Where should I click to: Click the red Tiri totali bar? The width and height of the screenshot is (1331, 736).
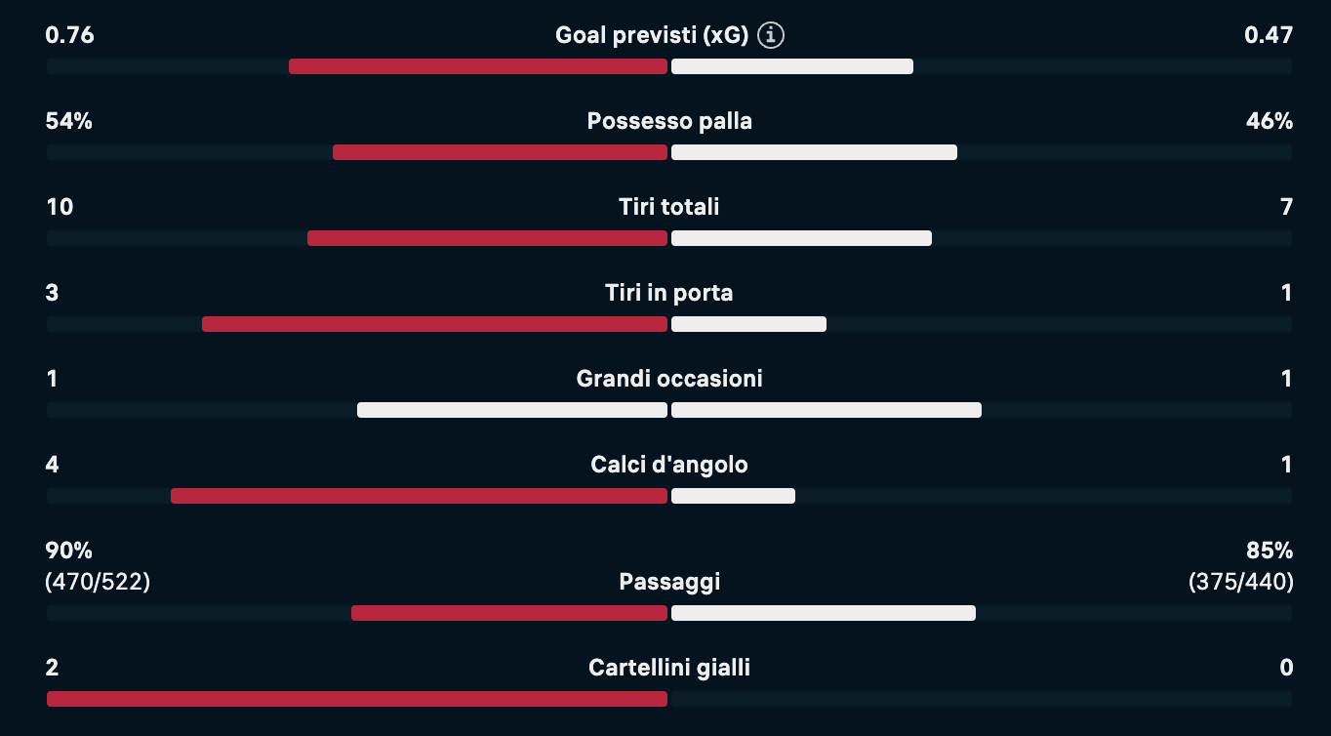[487, 238]
